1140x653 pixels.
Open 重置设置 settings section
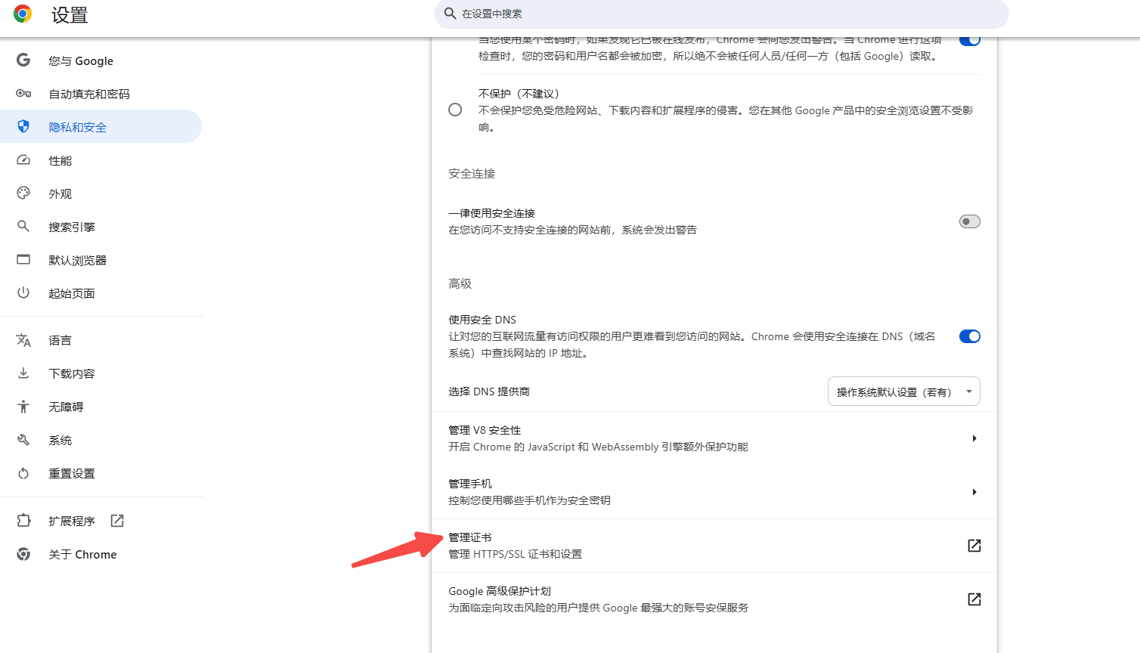tap(101, 473)
